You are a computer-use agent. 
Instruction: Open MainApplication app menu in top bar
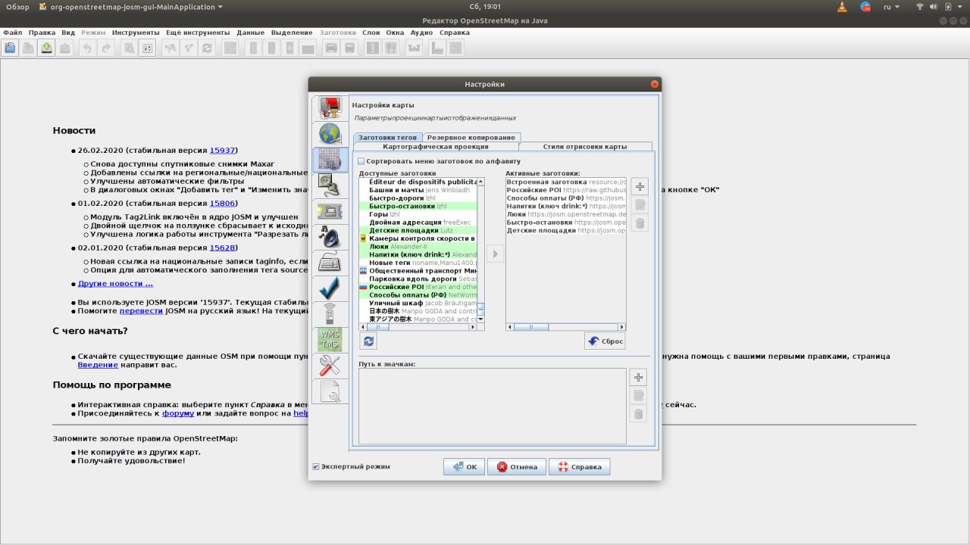tap(131, 7)
